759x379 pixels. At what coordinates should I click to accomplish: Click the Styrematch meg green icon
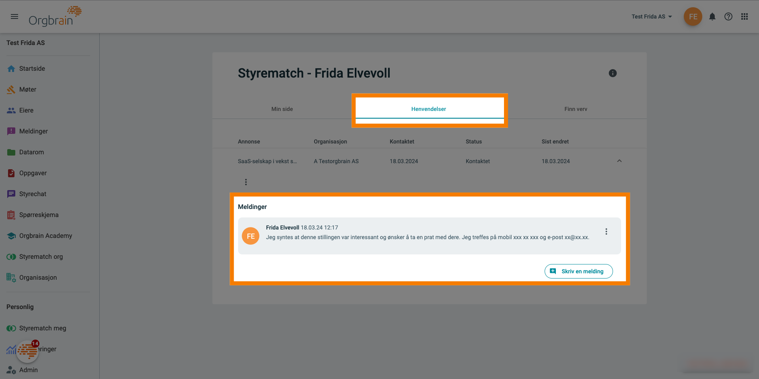[11, 328]
